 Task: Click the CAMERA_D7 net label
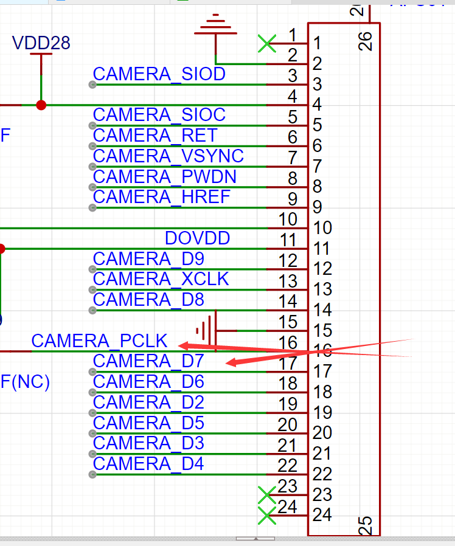pos(148,361)
